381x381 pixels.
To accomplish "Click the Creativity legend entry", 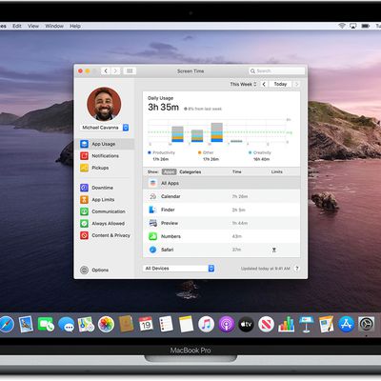I will pyautogui.click(x=260, y=155).
